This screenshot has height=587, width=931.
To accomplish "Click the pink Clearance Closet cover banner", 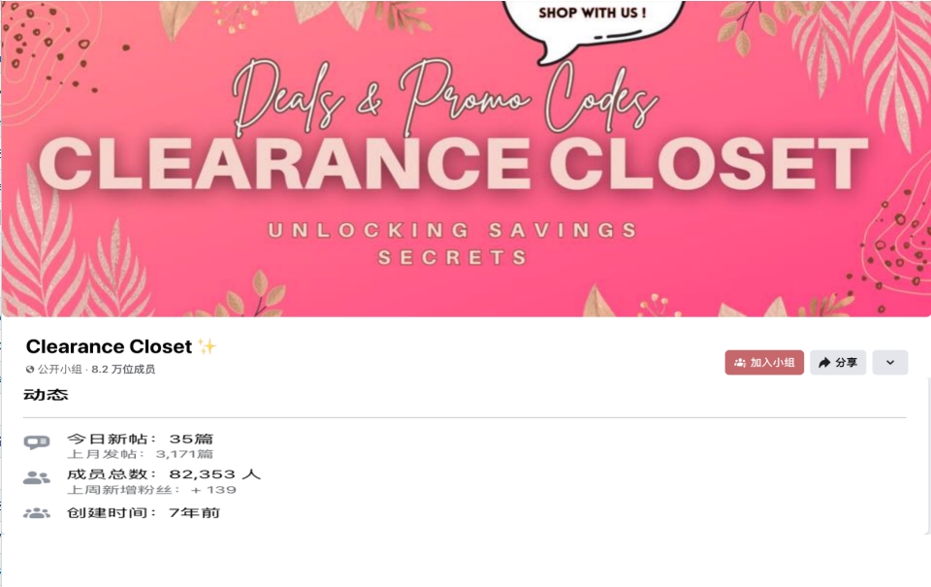I will pyautogui.click(x=465, y=158).
